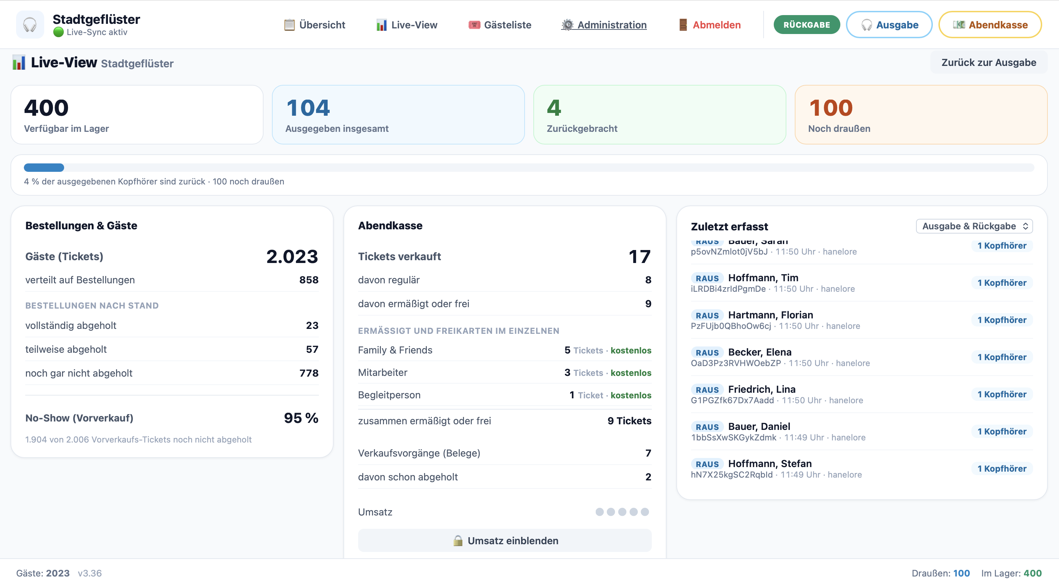Click Draußen: 100 in the footer
The height and width of the screenshot is (587, 1059).
point(941,573)
